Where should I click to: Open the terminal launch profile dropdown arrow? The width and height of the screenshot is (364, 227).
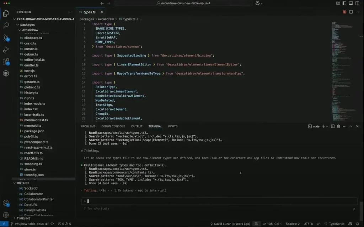(x=327, y=126)
